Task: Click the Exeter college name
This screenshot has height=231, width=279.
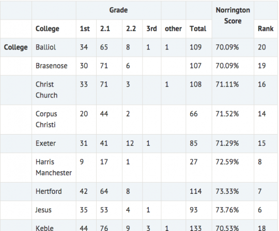Action: point(46,143)
